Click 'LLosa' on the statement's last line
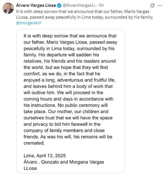The height and width of the screenshot is (175, 167). point(30,168)
